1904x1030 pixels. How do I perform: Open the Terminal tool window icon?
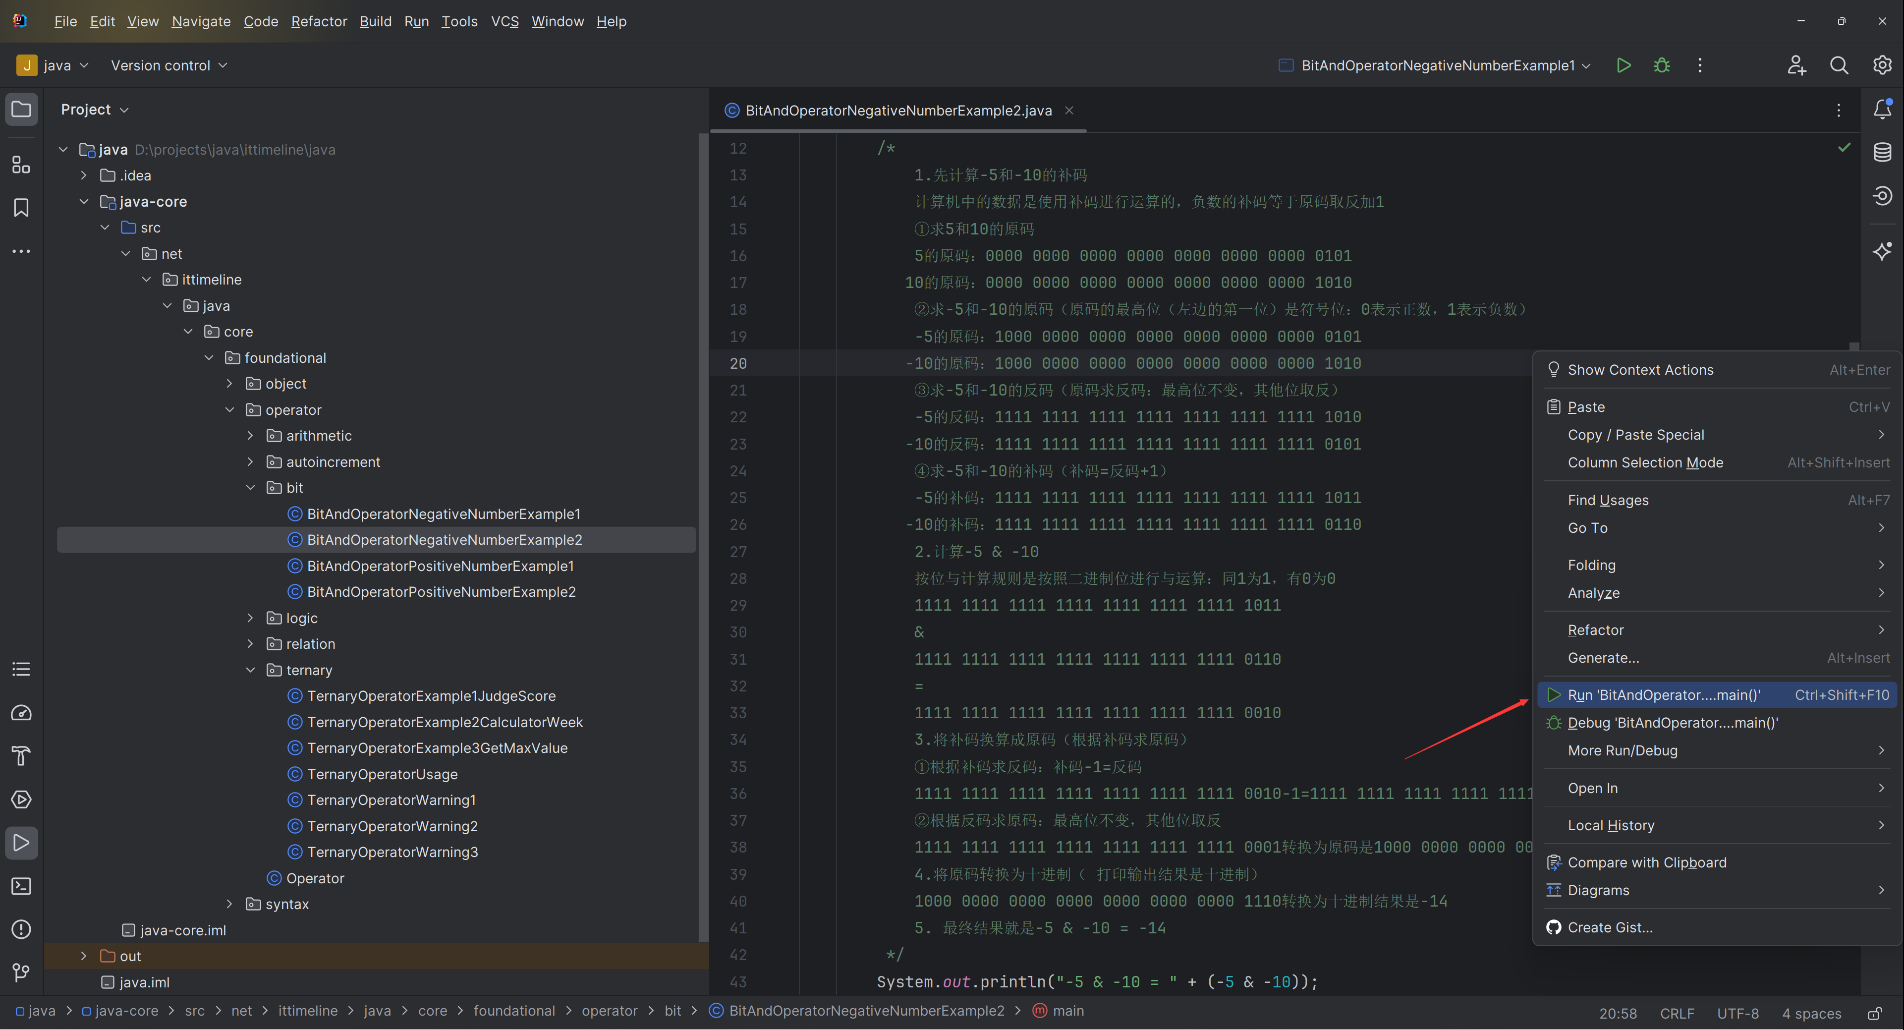click(21, 886)
